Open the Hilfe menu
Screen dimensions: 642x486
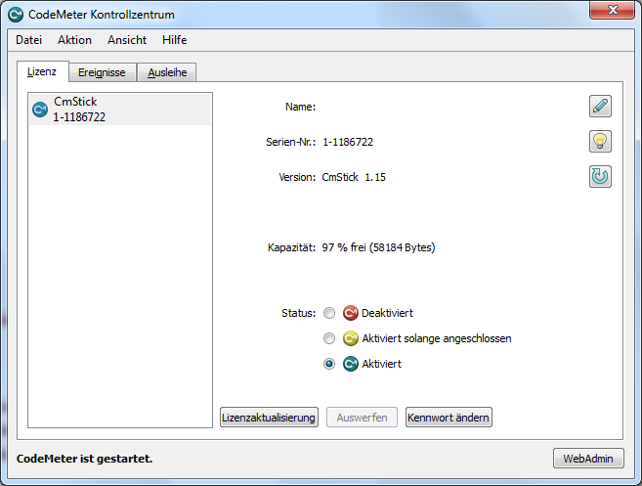175,40
